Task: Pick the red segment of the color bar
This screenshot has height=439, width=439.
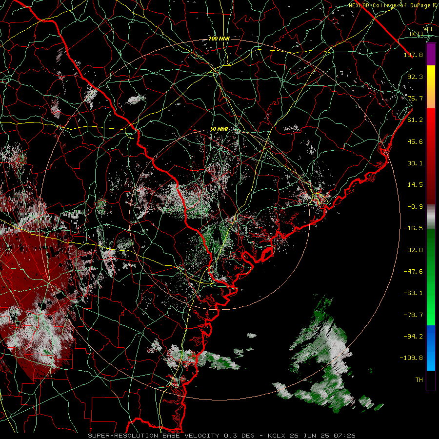Action: point(431,156)
